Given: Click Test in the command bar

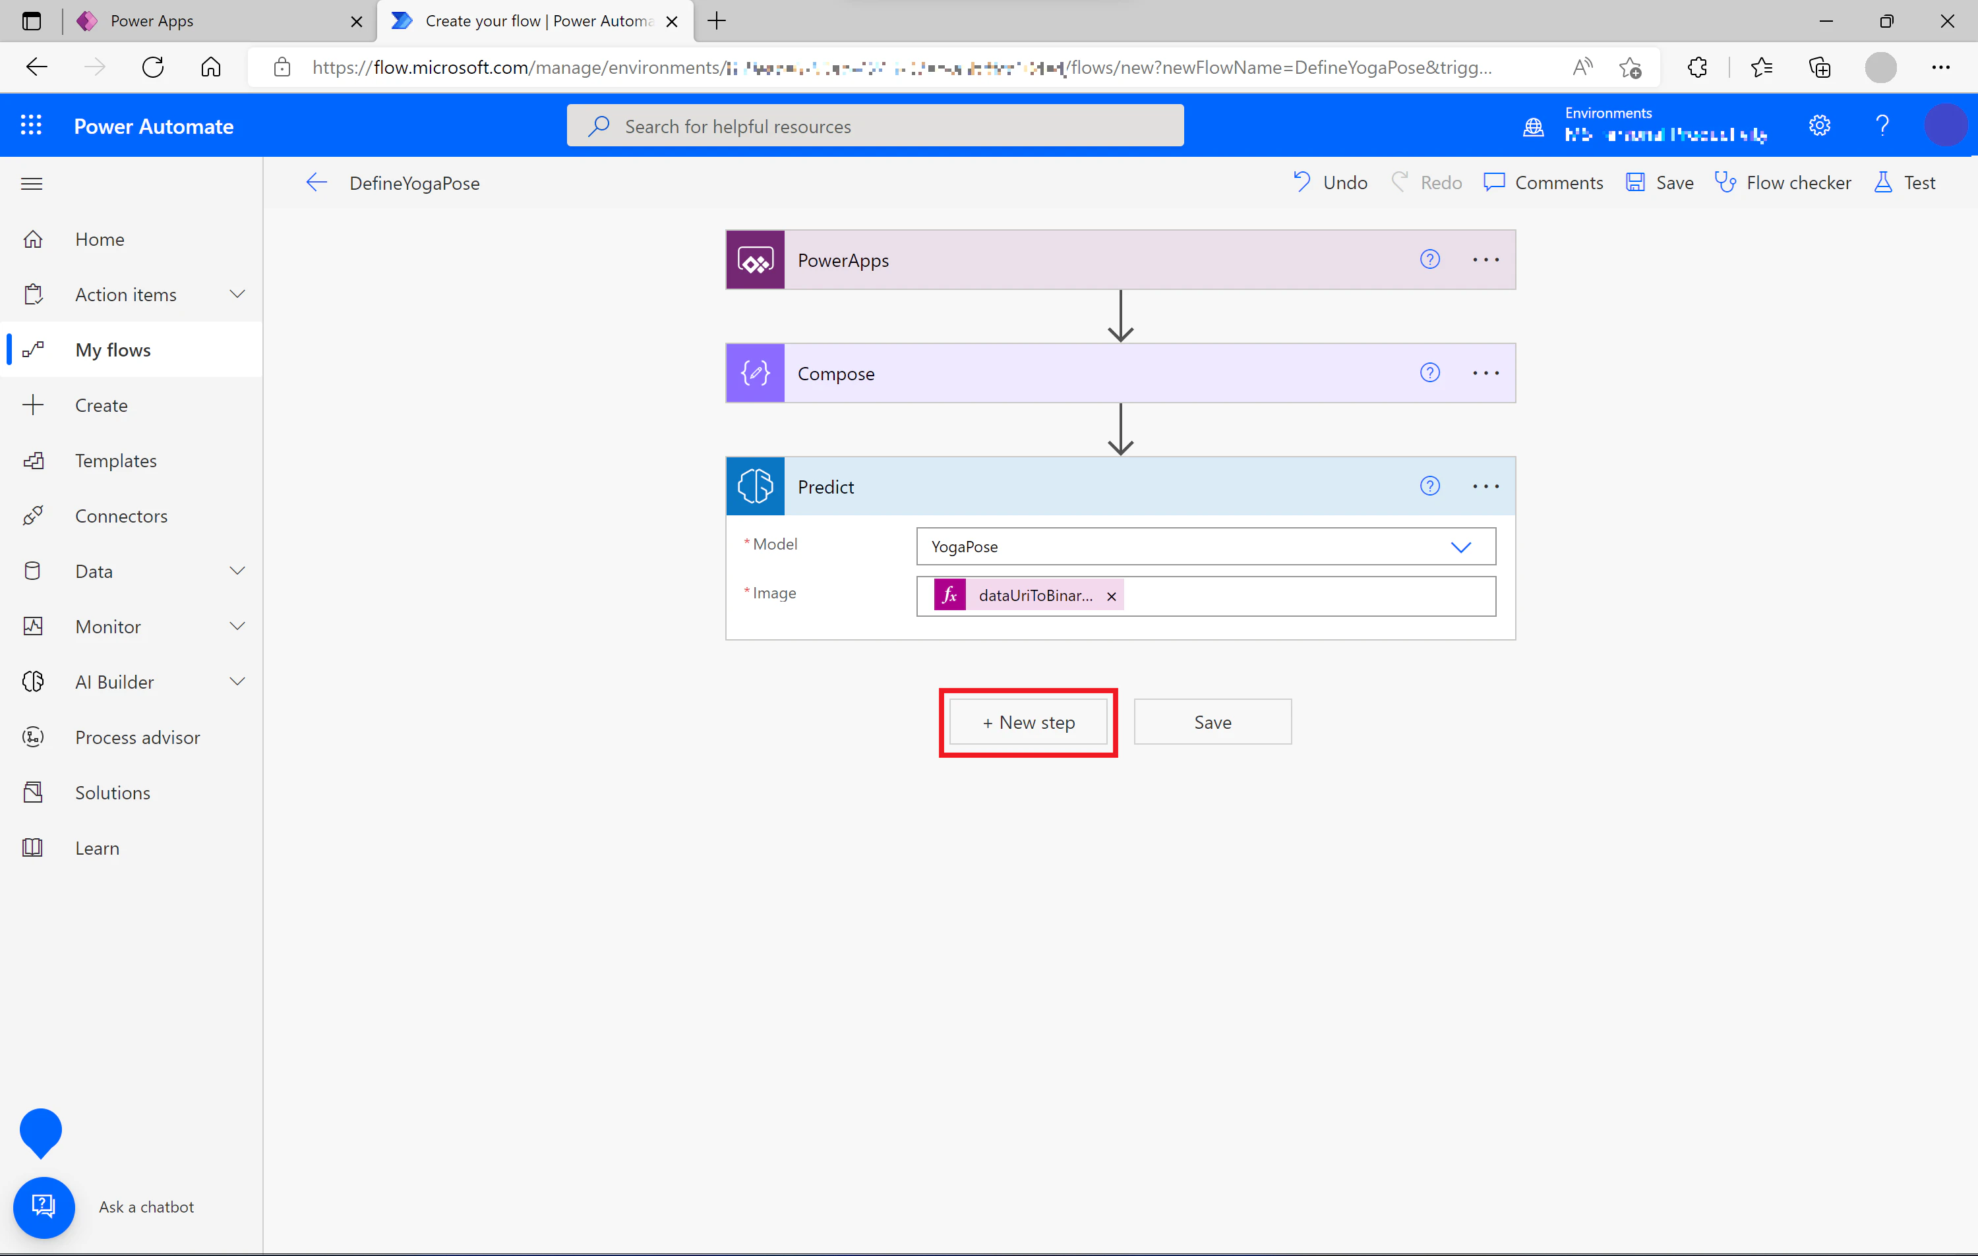Looking at the screenshot, I should tap(1904, 183).
